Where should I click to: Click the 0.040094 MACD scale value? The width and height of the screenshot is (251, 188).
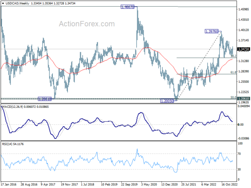[244, 106]
